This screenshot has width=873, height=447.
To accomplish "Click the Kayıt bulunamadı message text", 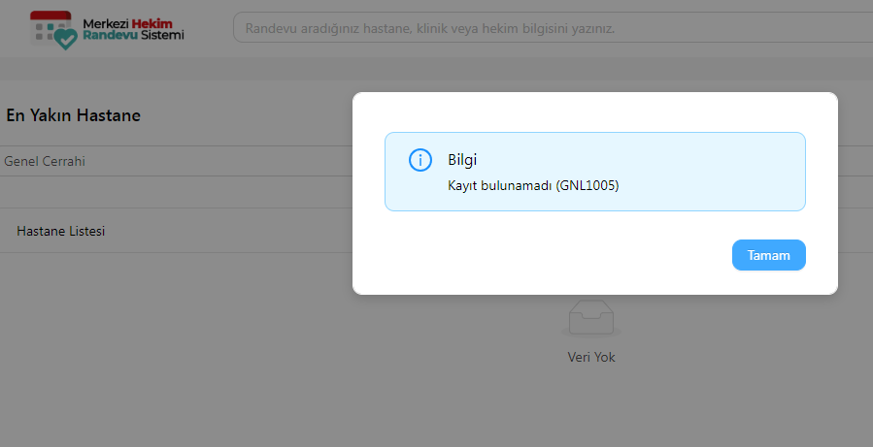I will click(x=500, y=185).
